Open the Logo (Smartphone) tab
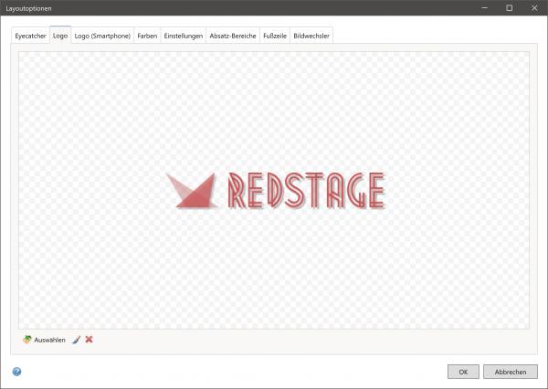 (102, 37)
